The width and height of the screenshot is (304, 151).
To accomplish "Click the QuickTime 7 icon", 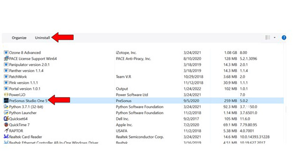I will (x=6, y=125).
